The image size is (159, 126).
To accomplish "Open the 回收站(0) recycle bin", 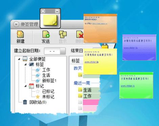I will click(x=38, y=102).
